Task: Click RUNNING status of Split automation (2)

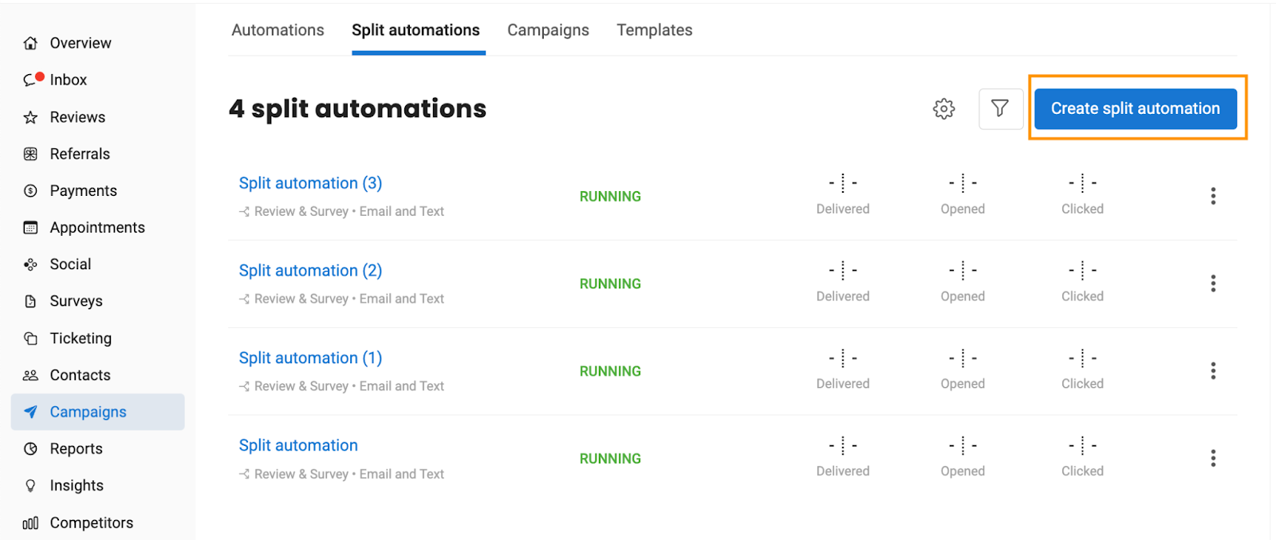Action: coord(610,284)
